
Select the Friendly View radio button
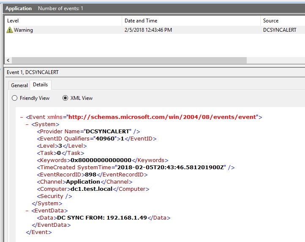point(15,98)
